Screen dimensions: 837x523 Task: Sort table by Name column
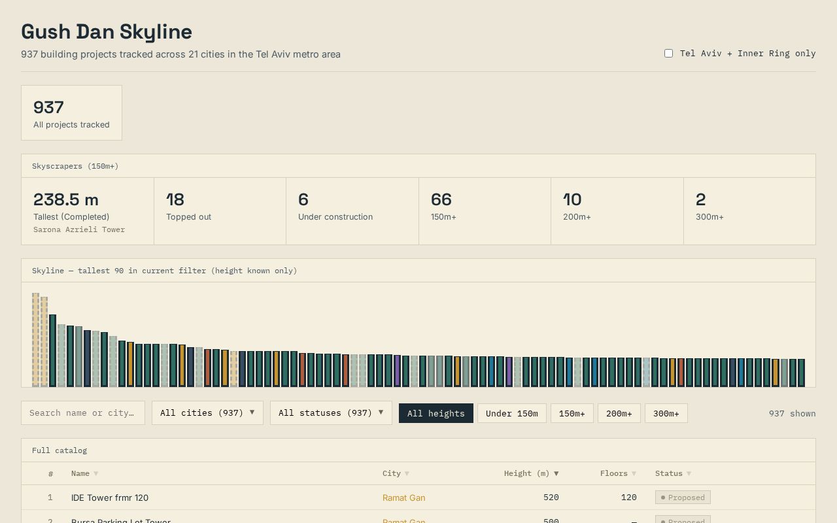click(84, 473)
